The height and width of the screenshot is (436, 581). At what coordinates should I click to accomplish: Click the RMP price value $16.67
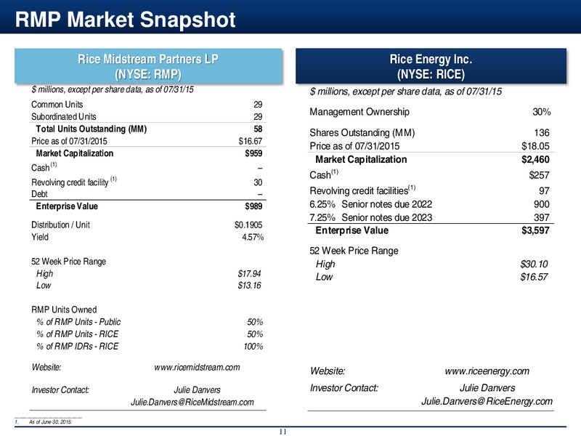pyautogui.click(x=251, y=141)
